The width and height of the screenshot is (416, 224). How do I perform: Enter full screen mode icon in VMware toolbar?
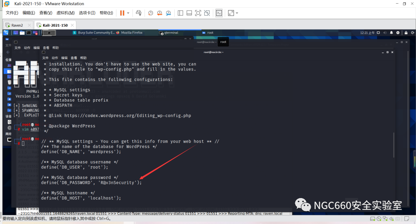coord(198,13)
